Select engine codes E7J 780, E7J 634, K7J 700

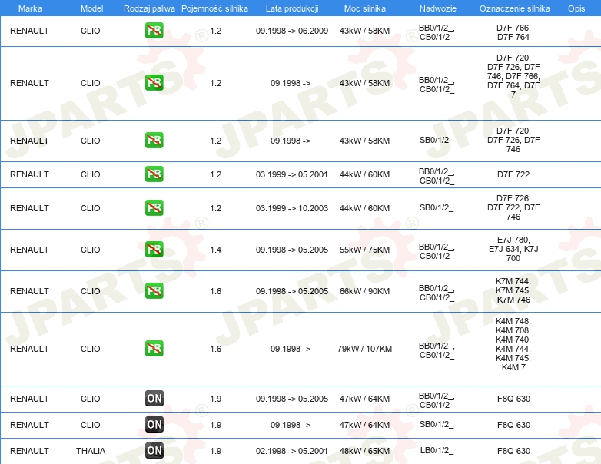click(513, 249)
